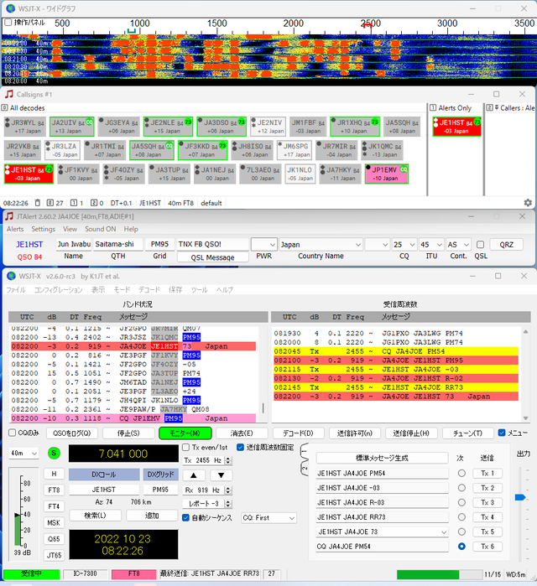Select the JE1HST callsign tile in Alerts Only pane

coord(456,127)
